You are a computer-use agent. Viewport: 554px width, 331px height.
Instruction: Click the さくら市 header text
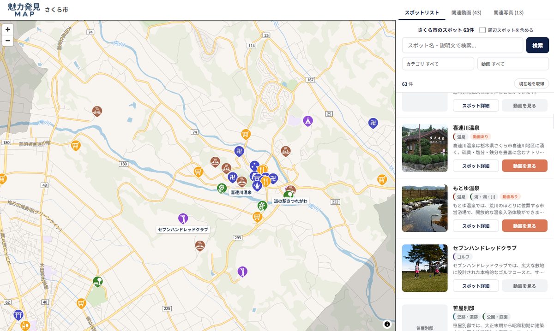(56, 10)
